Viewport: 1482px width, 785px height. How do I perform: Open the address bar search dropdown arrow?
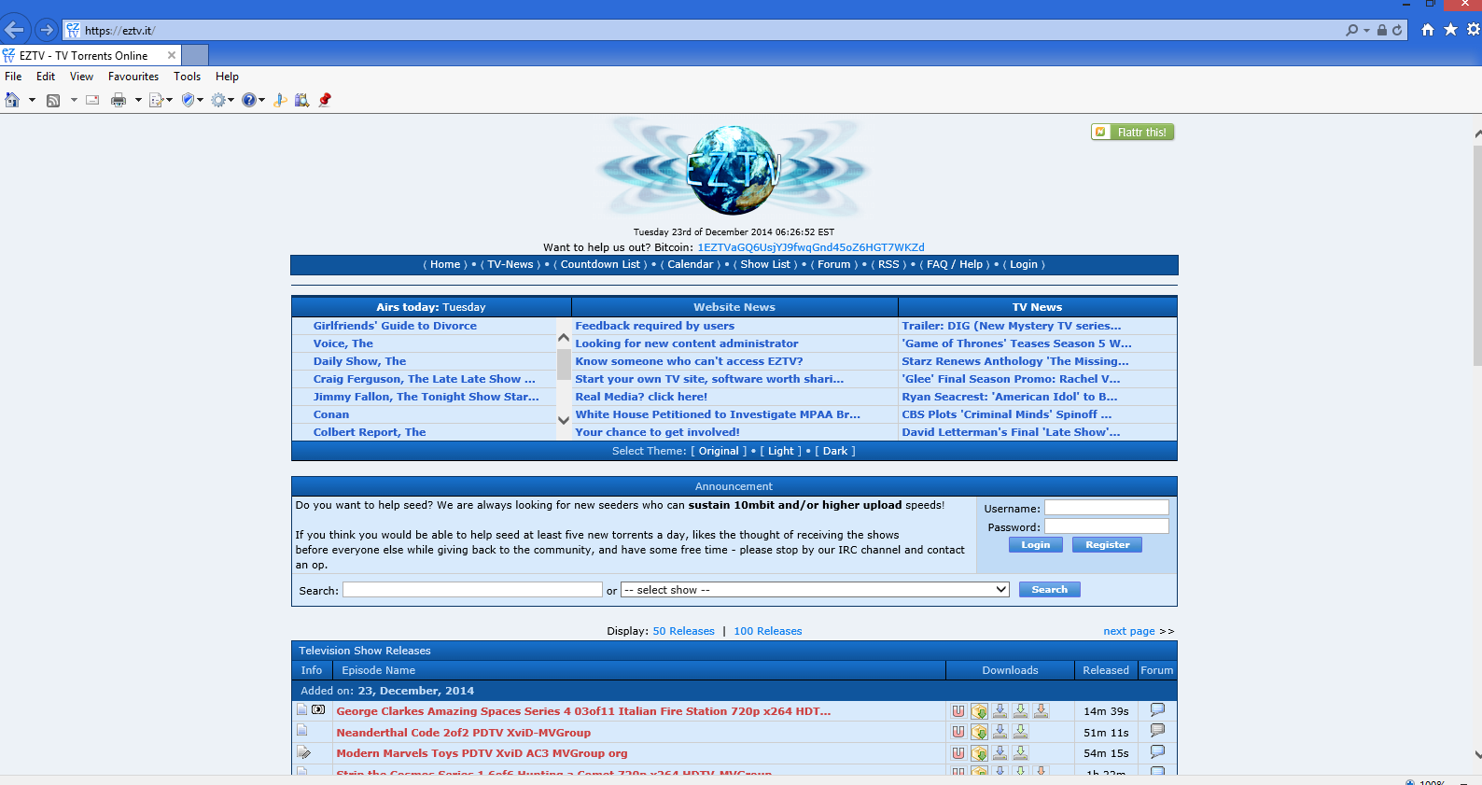click(1367, 30)
